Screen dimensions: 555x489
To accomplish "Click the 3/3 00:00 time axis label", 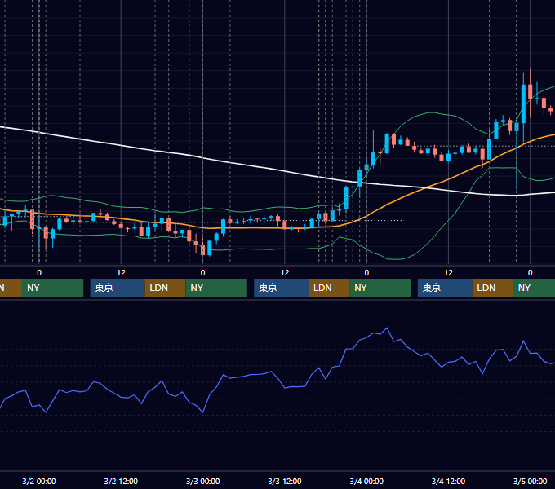I will pyautogui.click(x=202, y=481).
